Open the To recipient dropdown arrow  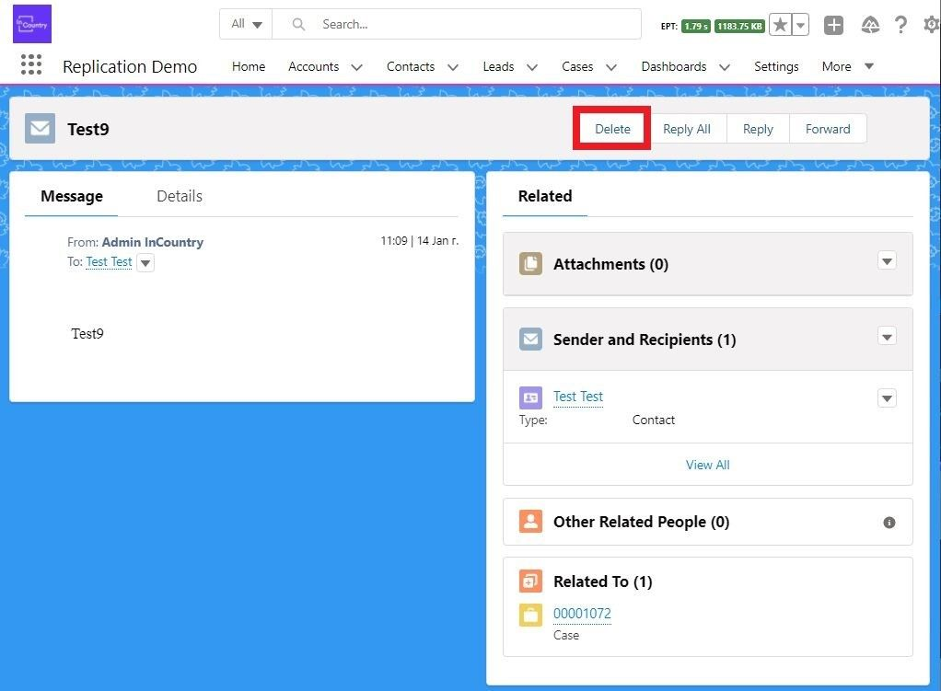[145, 263]
